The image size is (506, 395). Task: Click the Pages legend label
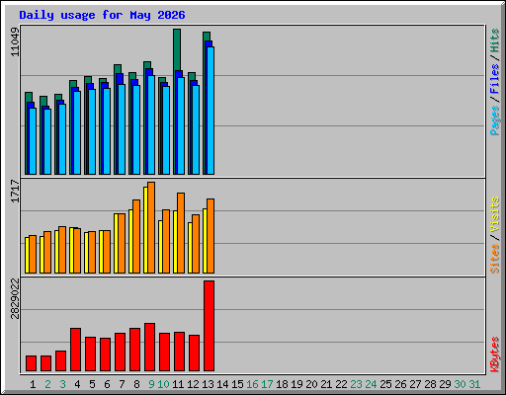pyautogui.click(x=495, y=120)
